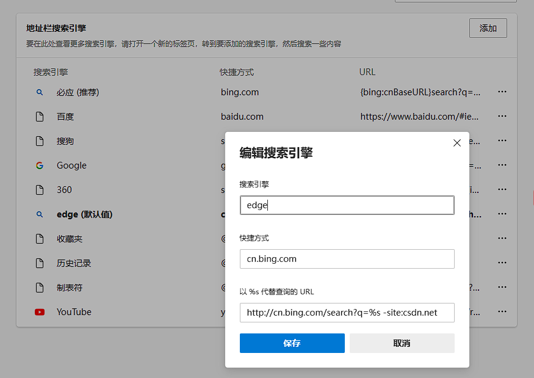Click the 搜狗 page icon
The width and height of the screenshot is (534, 378).
[40, 141]
